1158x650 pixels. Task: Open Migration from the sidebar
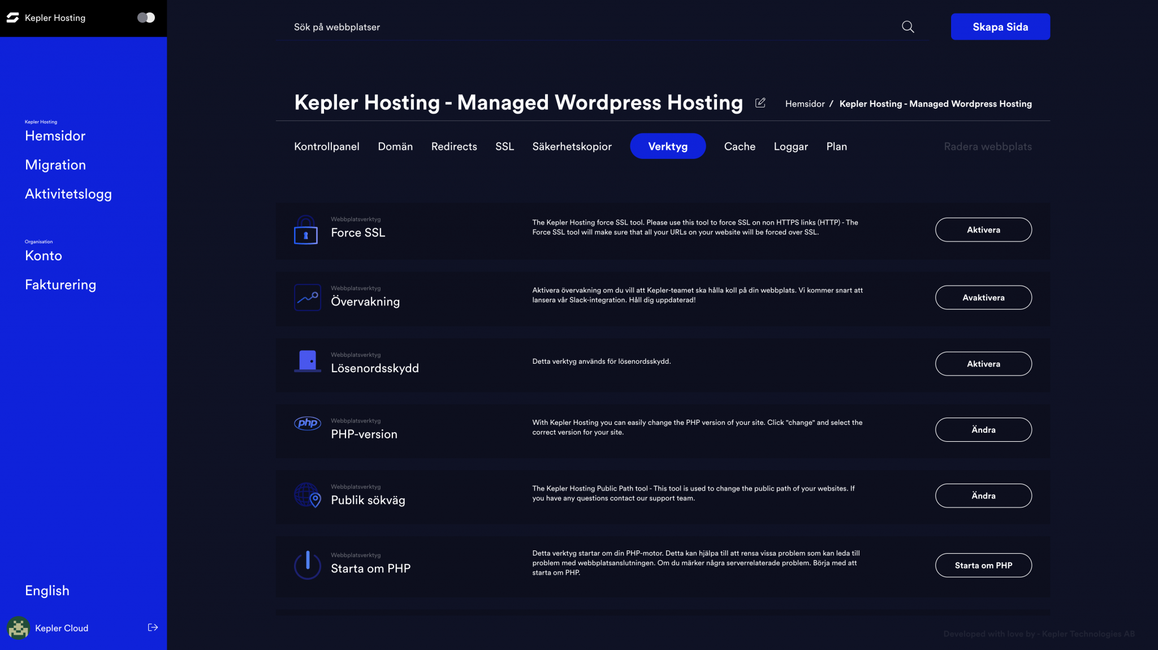point(55,165)
